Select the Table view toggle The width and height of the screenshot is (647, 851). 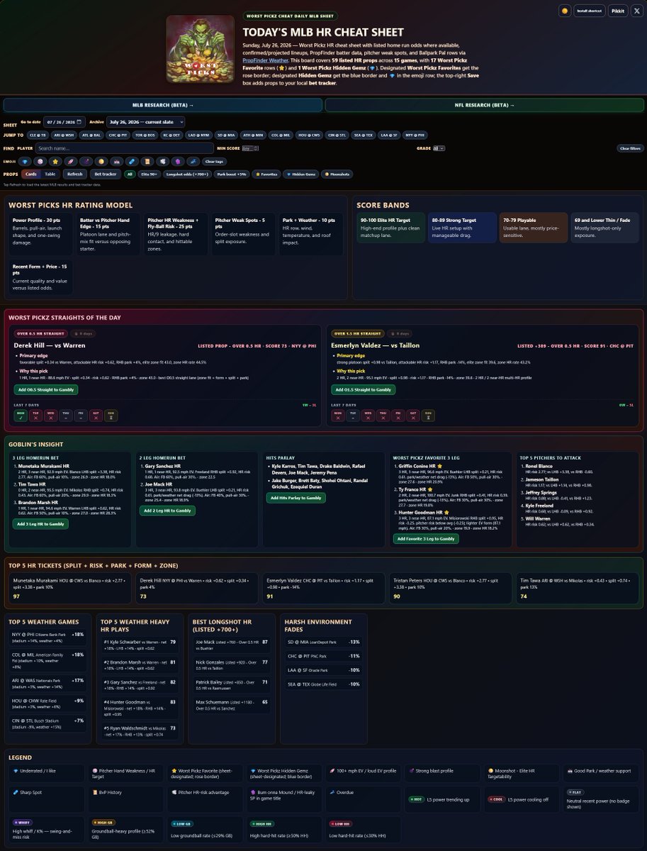pos(50,174)
